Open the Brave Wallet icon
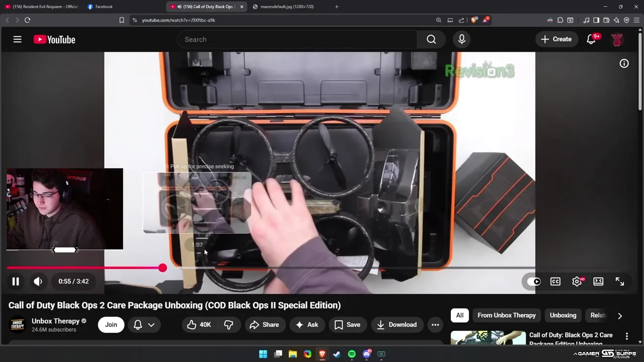This screenshot has height=362, width=644. (606, 20)
